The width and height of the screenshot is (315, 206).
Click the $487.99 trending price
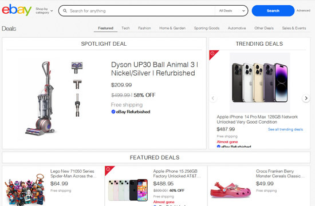(x=226, y=129)
